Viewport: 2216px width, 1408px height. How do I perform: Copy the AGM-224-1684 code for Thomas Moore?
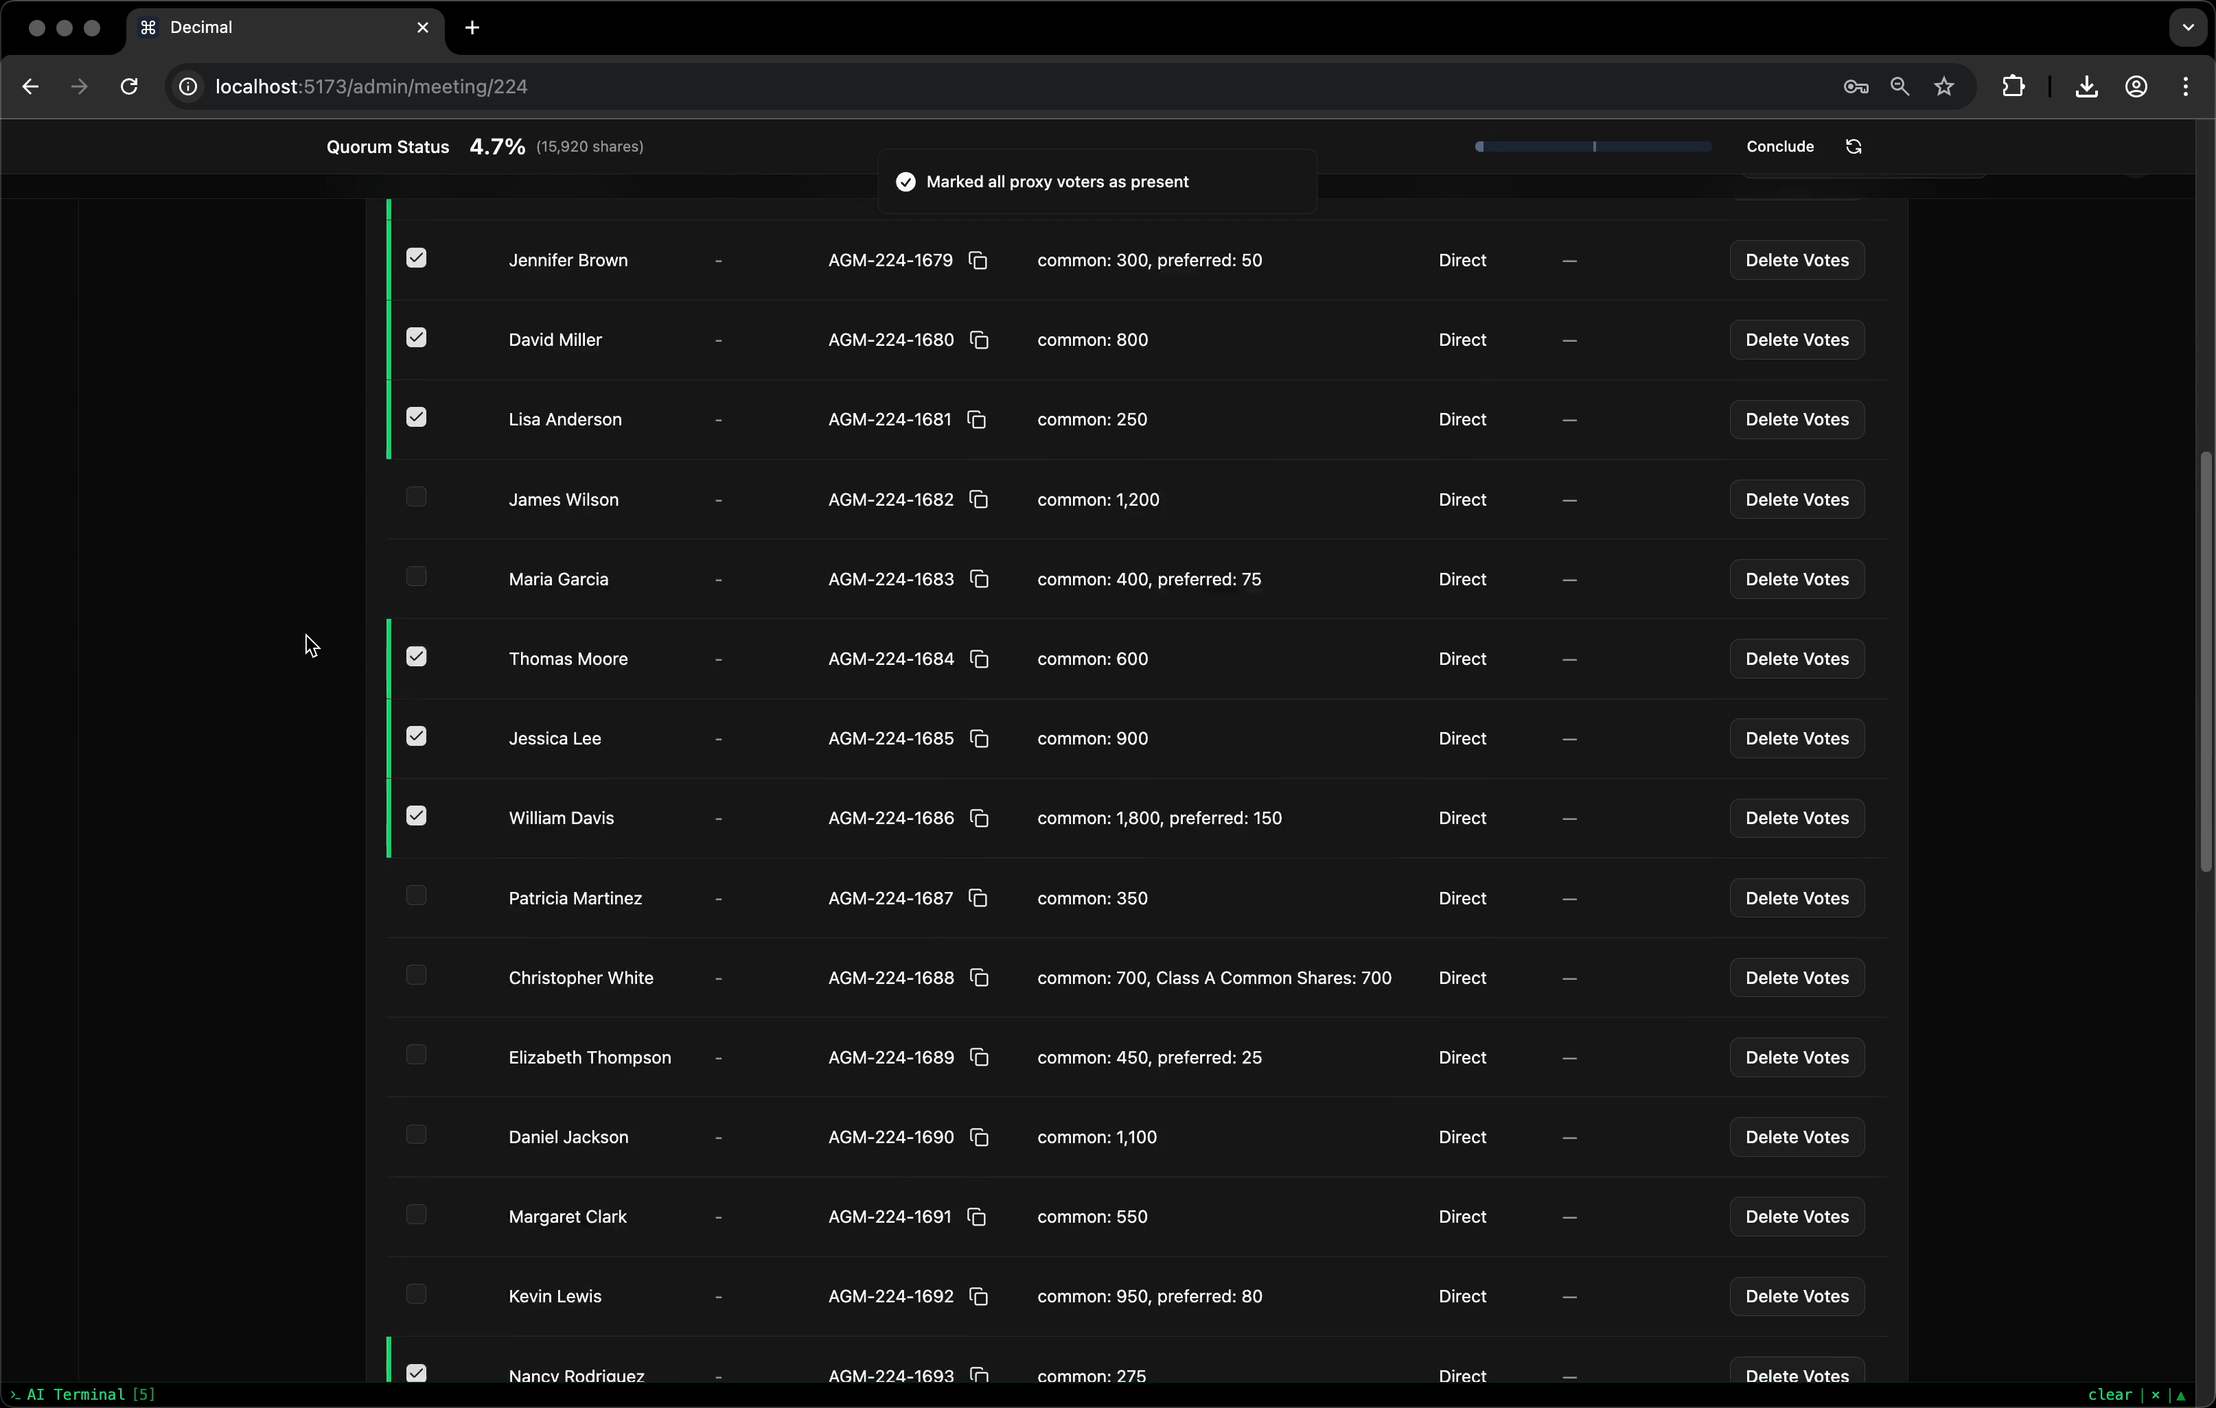pos(979,659)
